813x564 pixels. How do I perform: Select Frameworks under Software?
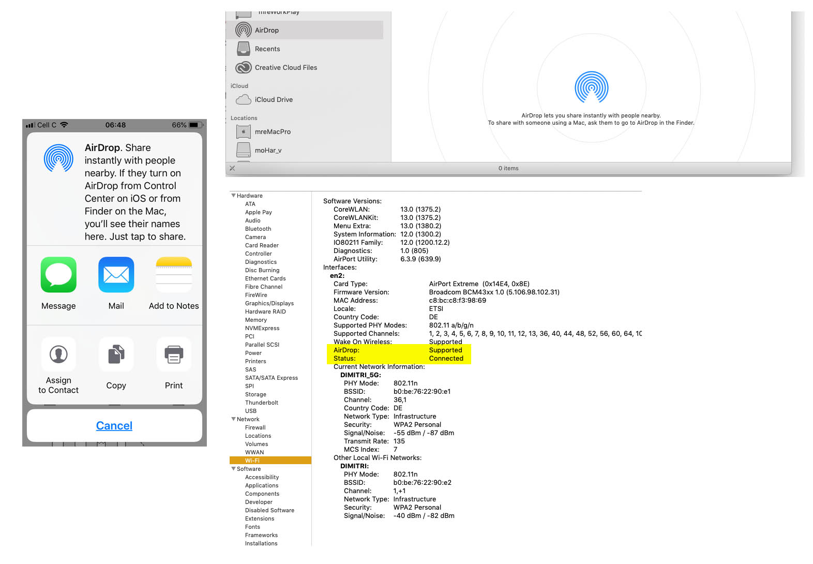pyautogui.click(x=261, y=535)
